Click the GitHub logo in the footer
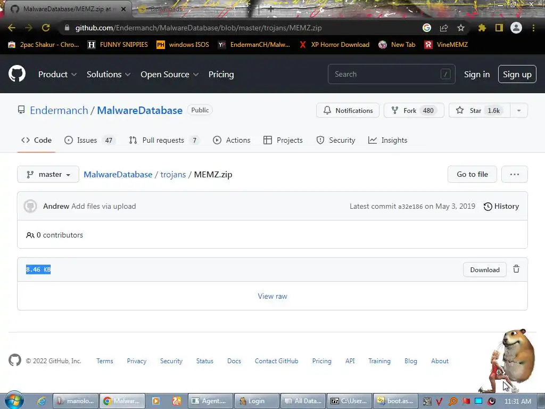 (x=14, y=361)
